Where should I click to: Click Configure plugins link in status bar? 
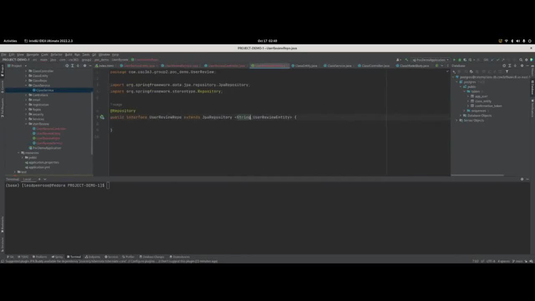142,261
